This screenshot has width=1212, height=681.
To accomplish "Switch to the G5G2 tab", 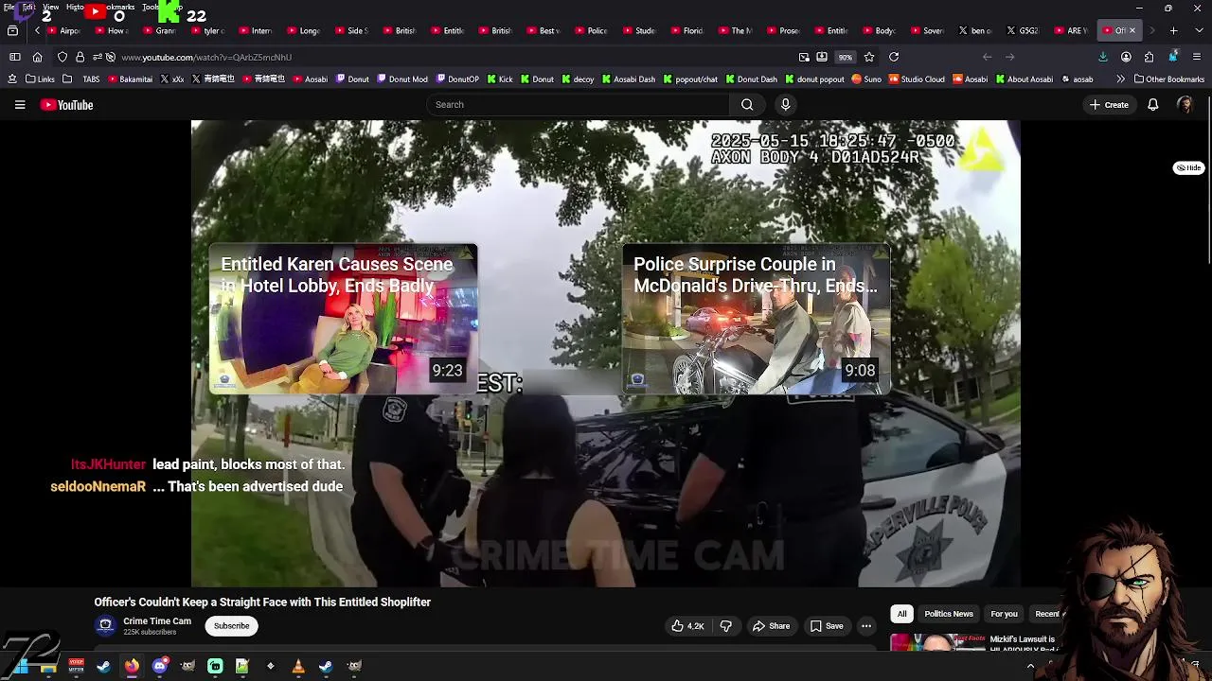I will [x=1023, y=30].
